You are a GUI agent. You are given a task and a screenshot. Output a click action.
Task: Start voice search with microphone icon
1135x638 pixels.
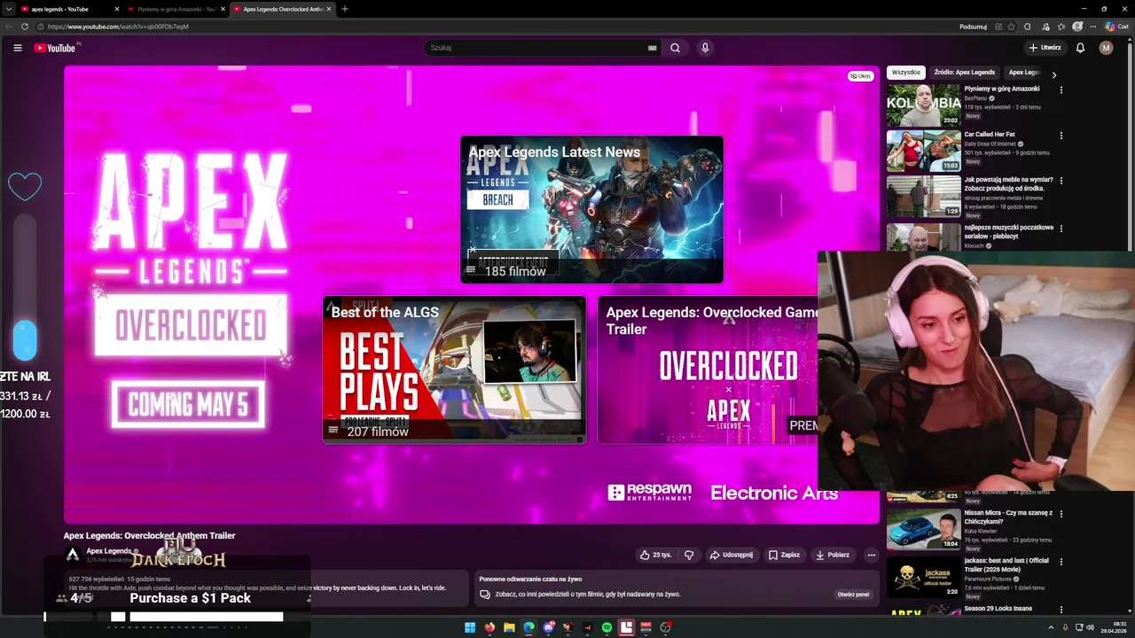coord(705,48)
